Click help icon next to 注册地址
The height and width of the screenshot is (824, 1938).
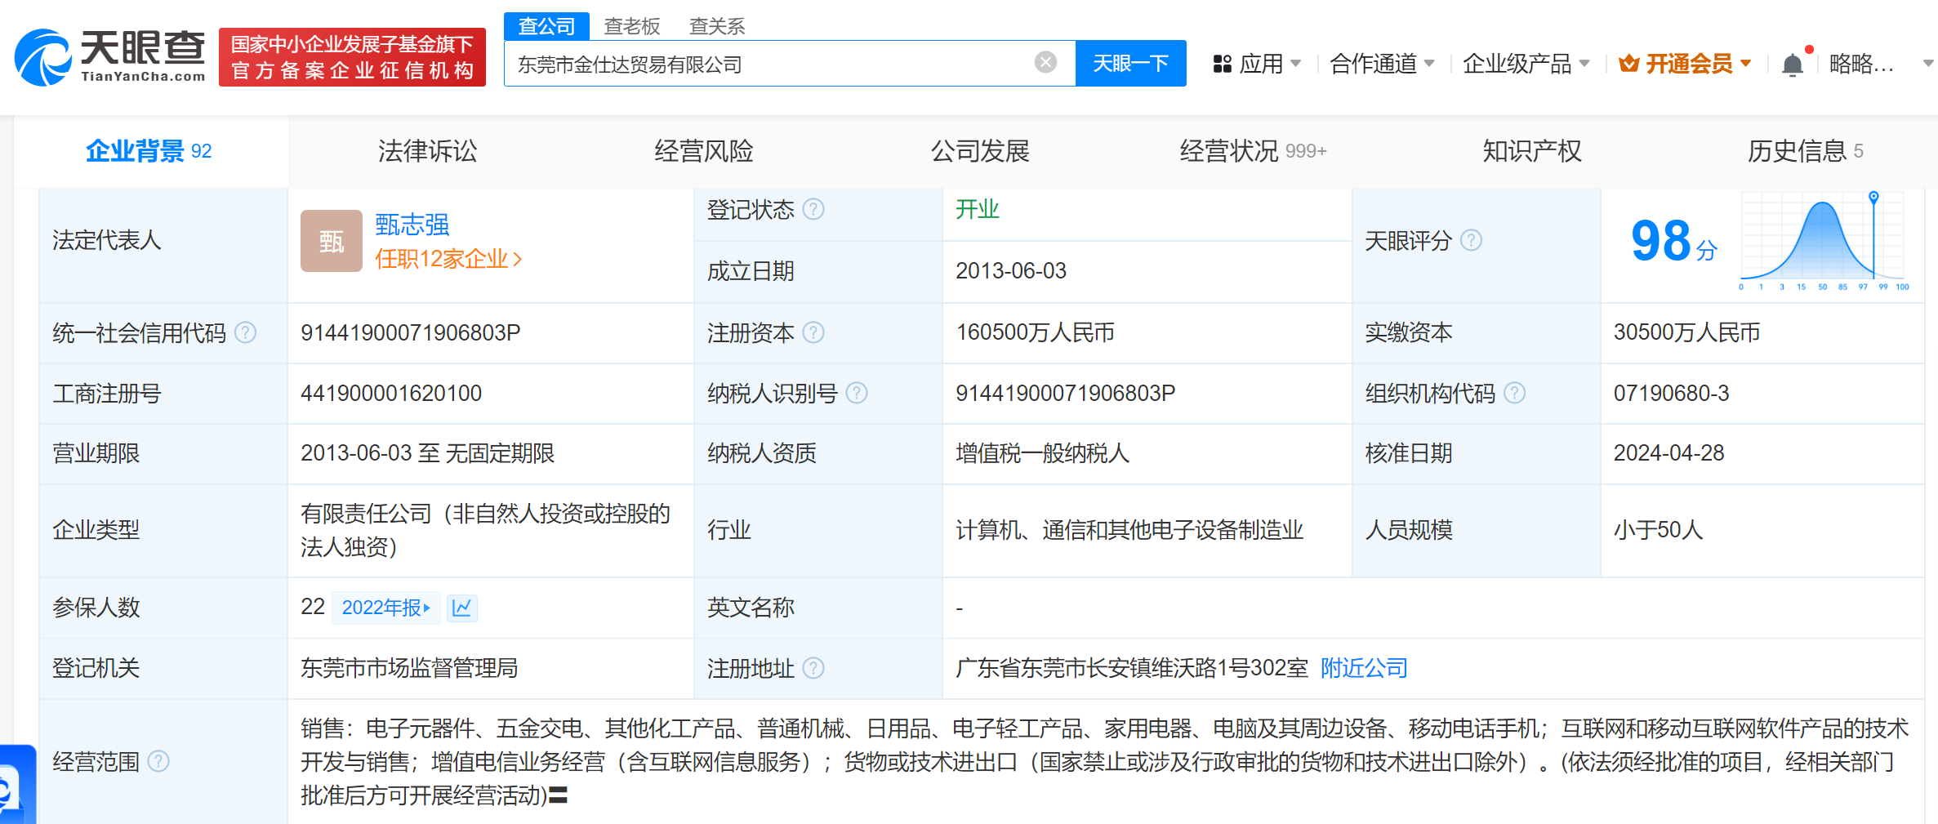[813, 668]
